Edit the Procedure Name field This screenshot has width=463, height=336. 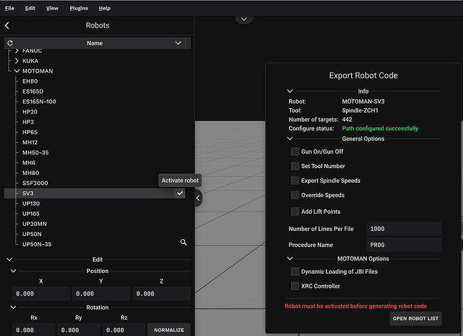pyautogui.click(x=404, y=245)
